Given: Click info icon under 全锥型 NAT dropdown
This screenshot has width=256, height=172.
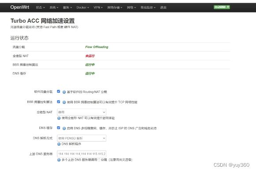Looking at the screenshot, I should pos(59,118).
